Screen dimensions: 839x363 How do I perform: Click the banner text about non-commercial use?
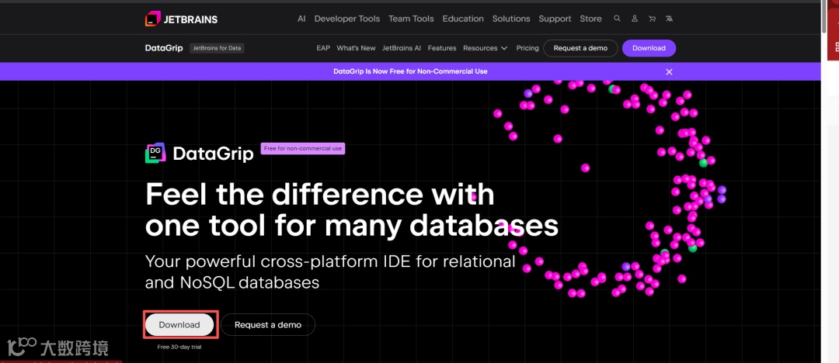point(410,71)
